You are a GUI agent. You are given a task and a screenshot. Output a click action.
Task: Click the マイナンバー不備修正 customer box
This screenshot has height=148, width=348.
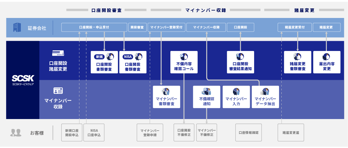tap(207, 133)
